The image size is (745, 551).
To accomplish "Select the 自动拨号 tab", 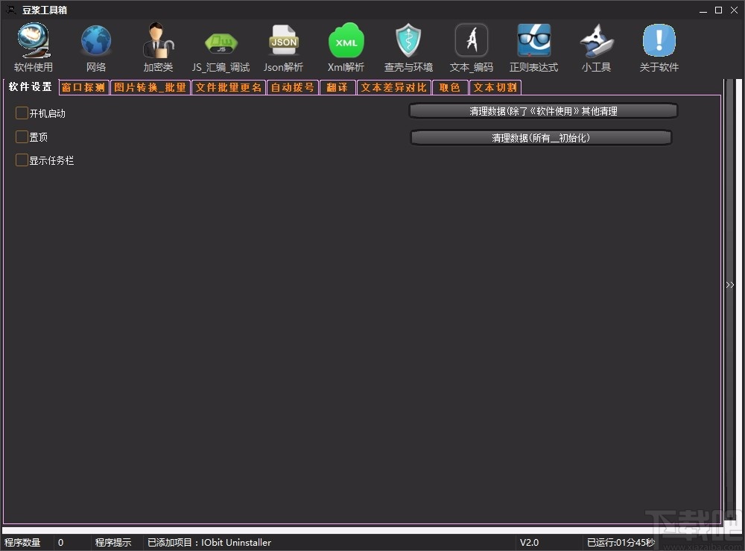I will click(x=293, y=87).
